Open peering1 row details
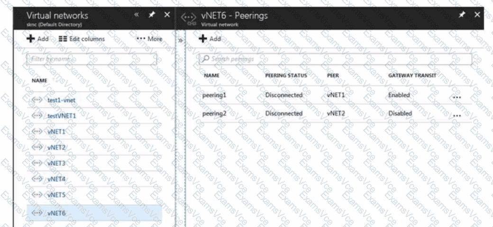 point(214,95)
